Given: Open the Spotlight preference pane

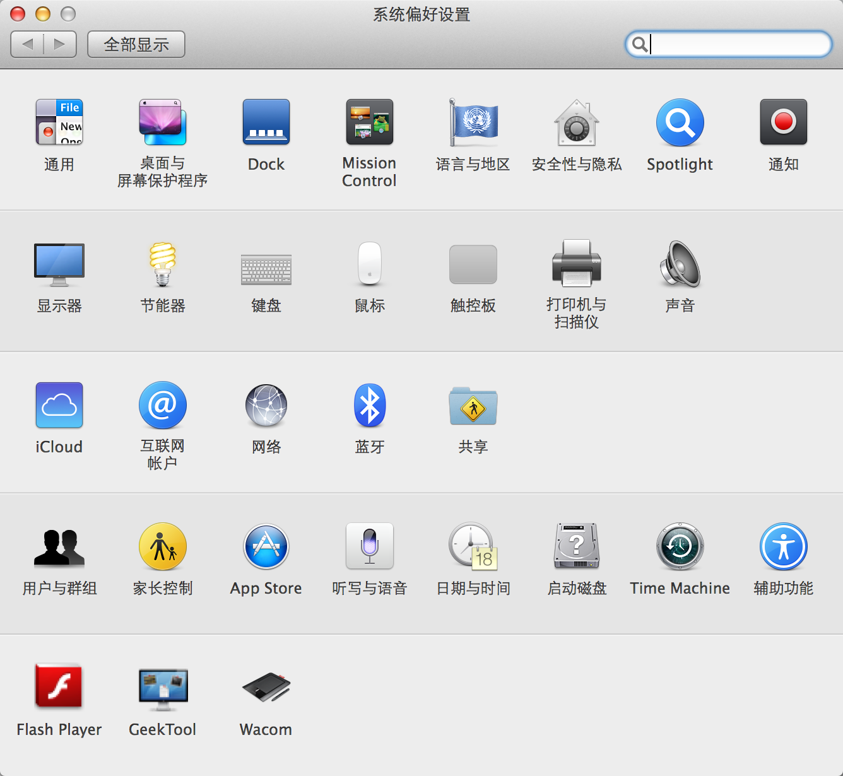Looking at the screenshot, I should click(680, 123).
